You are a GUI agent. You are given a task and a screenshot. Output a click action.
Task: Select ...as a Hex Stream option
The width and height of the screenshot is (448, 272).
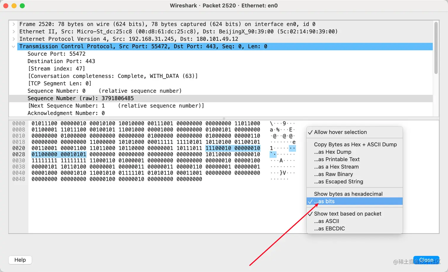[x=354, y=167]
